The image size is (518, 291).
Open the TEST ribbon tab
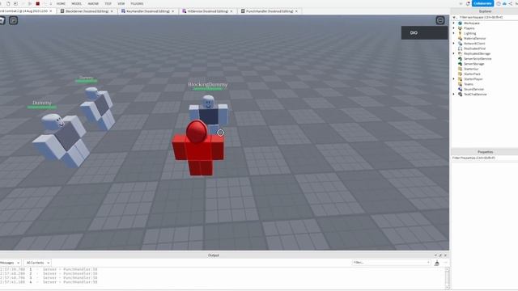108,3
